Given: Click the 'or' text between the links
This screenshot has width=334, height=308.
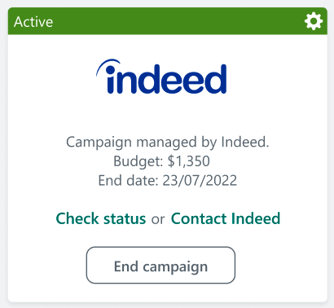Looking at the screenshot, I should 158,219.
